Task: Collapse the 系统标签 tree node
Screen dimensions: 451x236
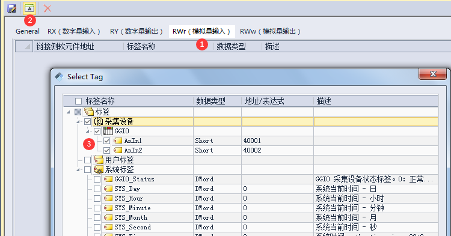Action: point(78,170)
